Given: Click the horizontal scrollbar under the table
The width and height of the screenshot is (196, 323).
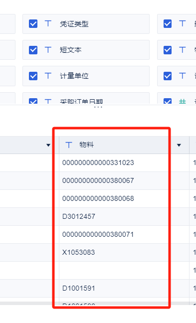Looking at the screenshot, I should point(98,304).
